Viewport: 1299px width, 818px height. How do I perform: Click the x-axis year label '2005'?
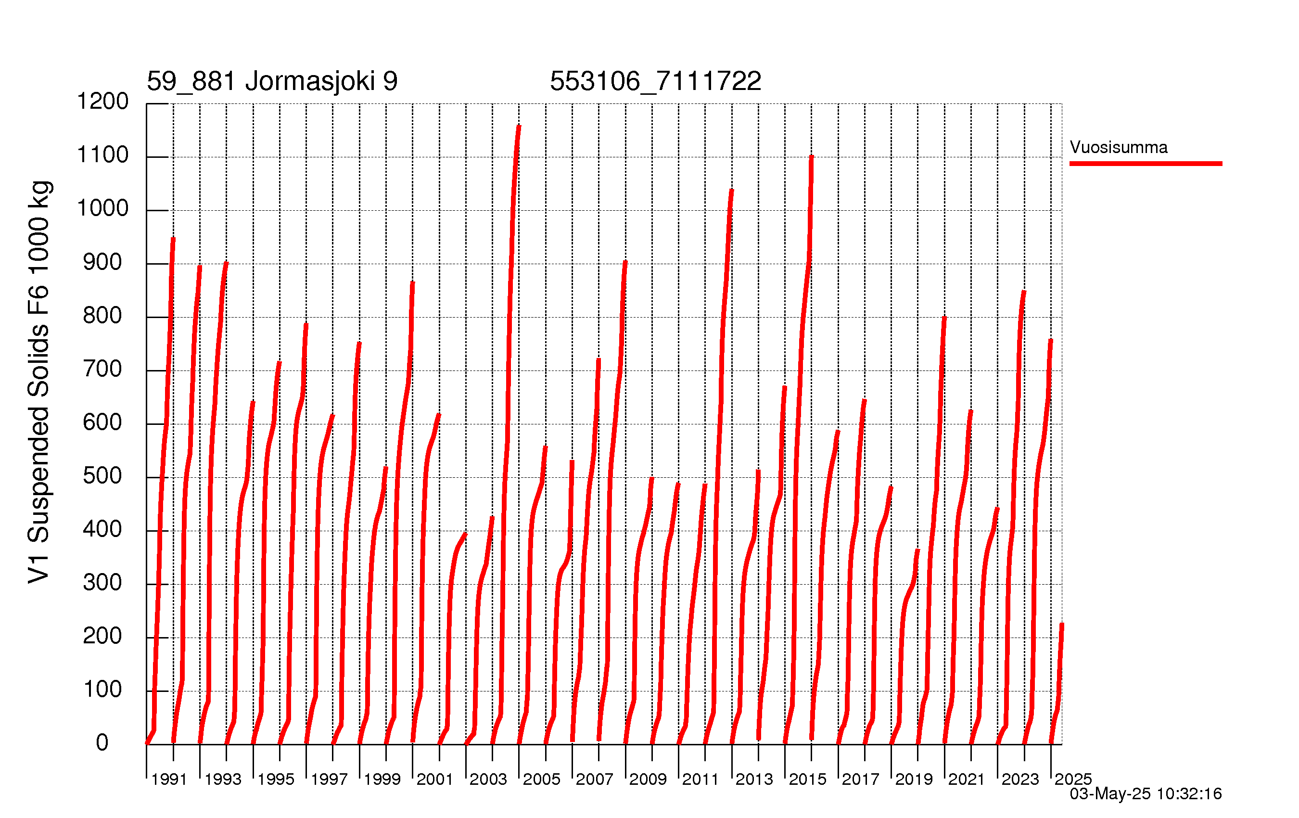tap(542, 779)
